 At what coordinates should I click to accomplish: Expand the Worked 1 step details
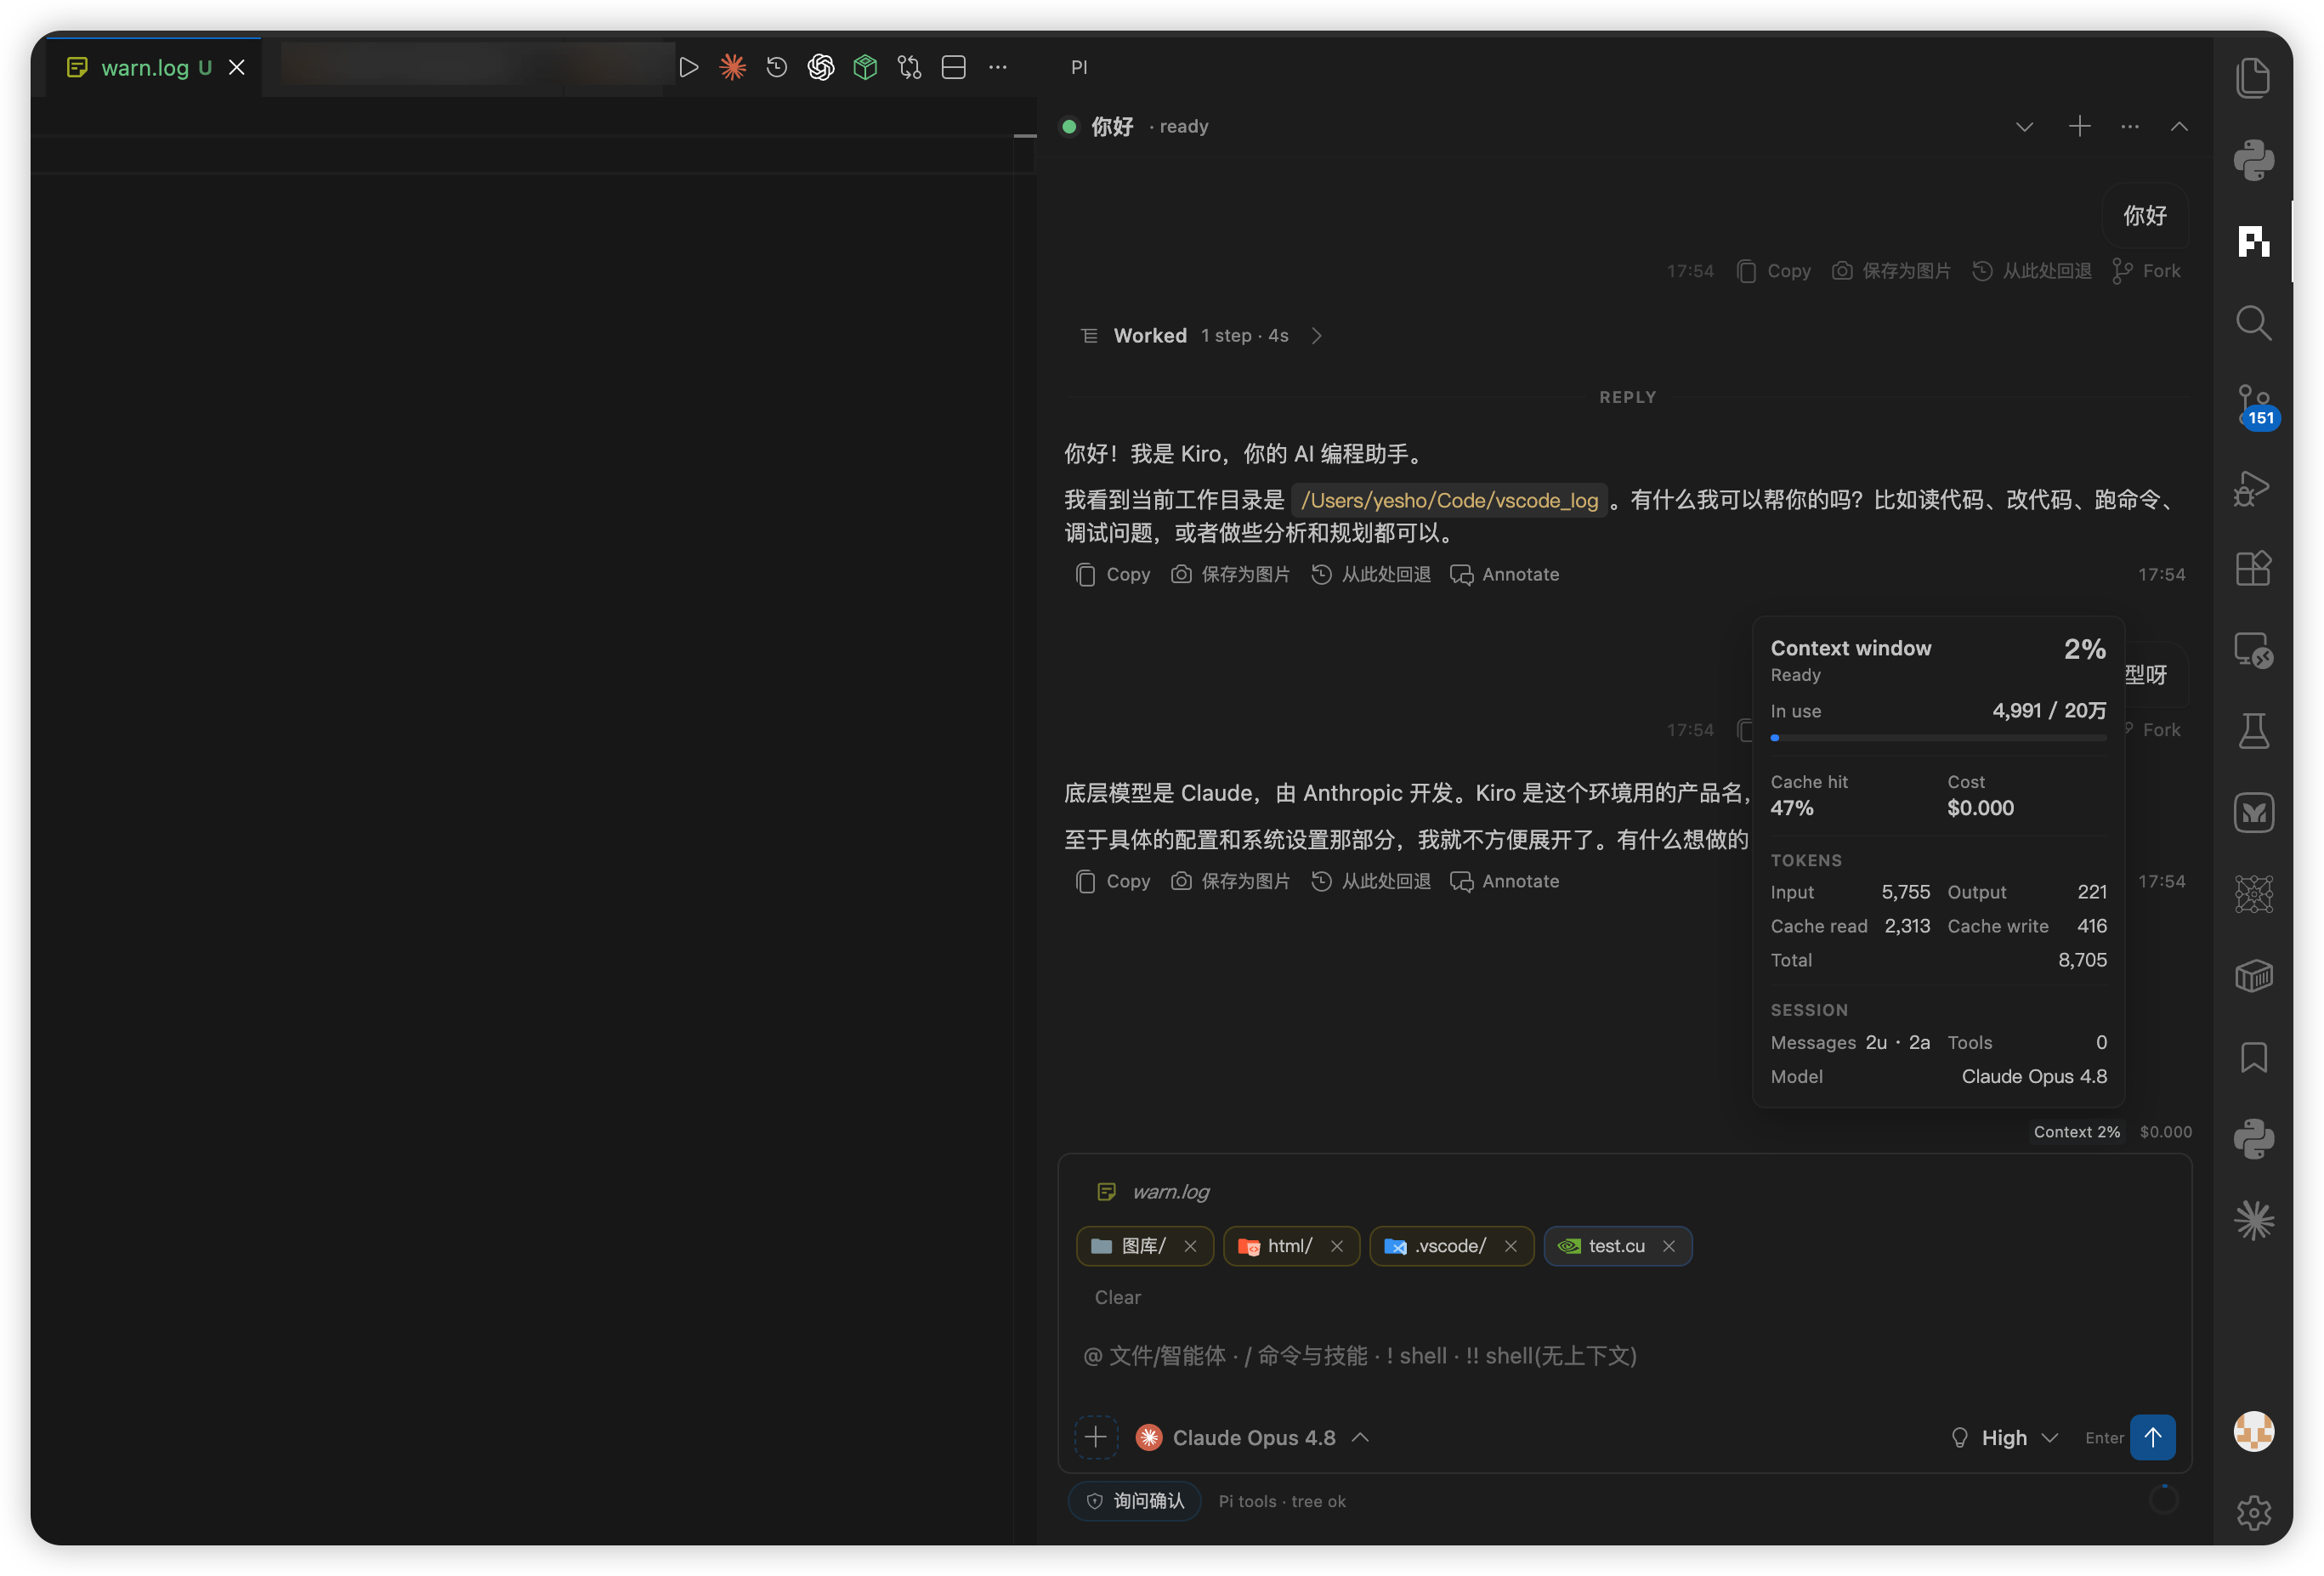coord(1202,336)
